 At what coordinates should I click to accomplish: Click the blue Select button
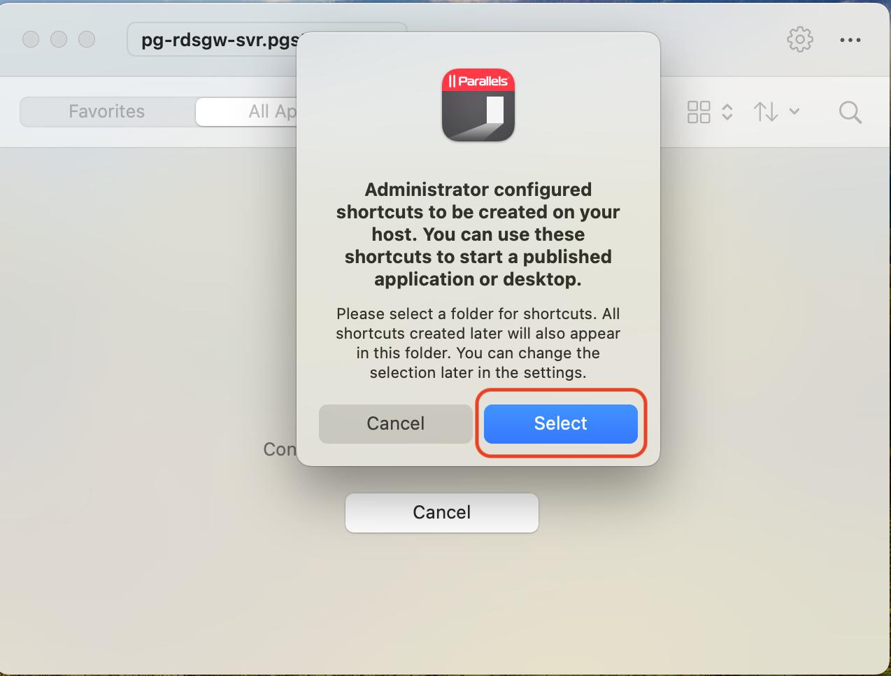pyautogui.click(x=561, y=424)
